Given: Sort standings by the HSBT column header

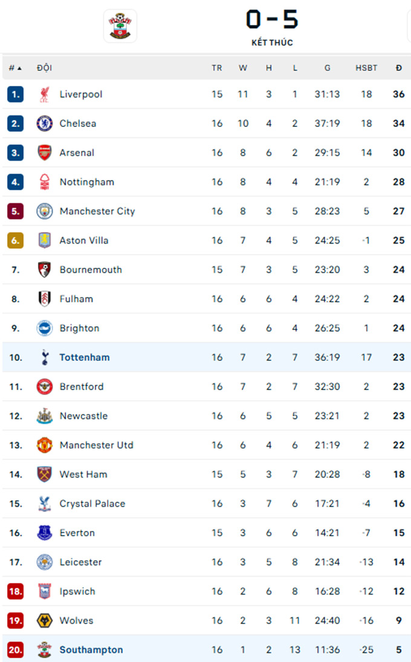Looking at the screenshot, I should tap(366, 68).
